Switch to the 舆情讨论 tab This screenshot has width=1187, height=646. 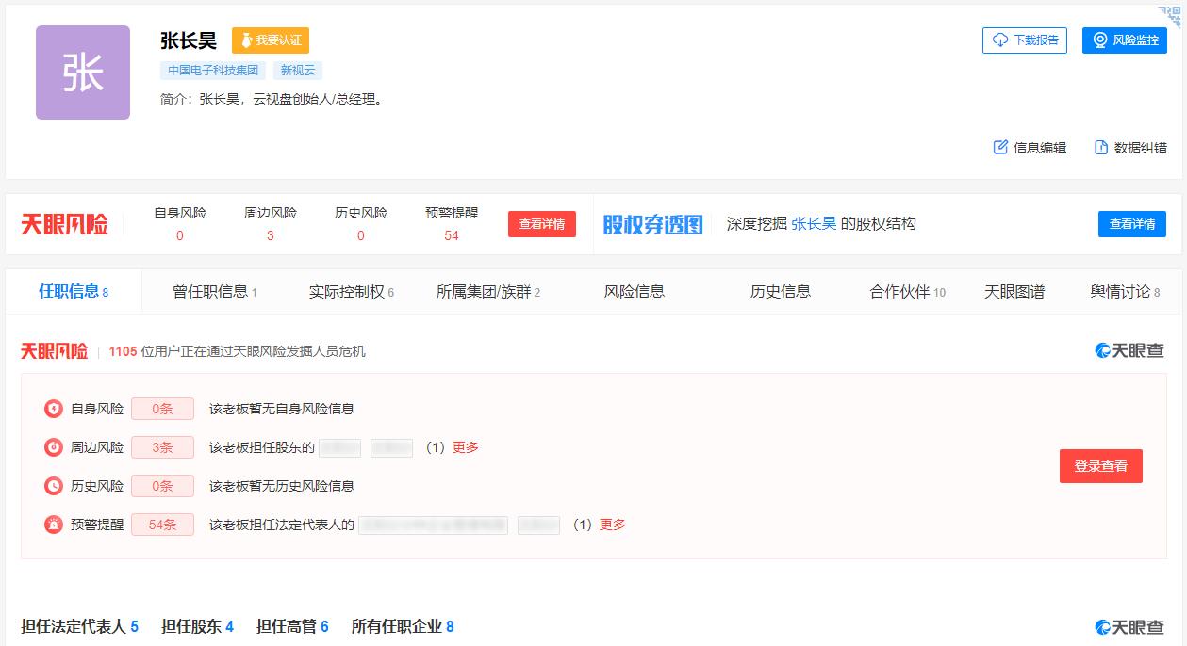tap(1126, 292)
